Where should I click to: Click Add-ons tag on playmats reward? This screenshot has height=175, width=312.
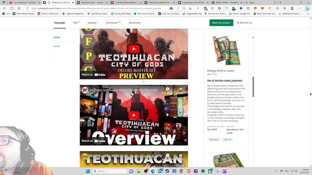(228, 140)
